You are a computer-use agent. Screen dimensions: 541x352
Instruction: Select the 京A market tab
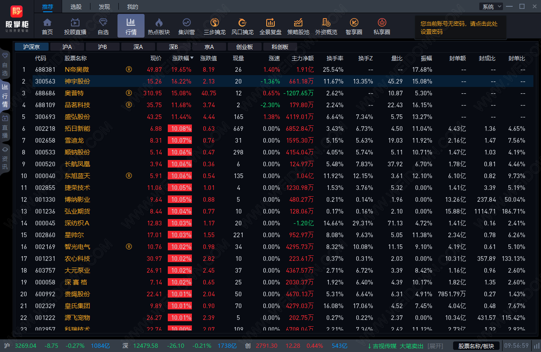coord(209,47)
